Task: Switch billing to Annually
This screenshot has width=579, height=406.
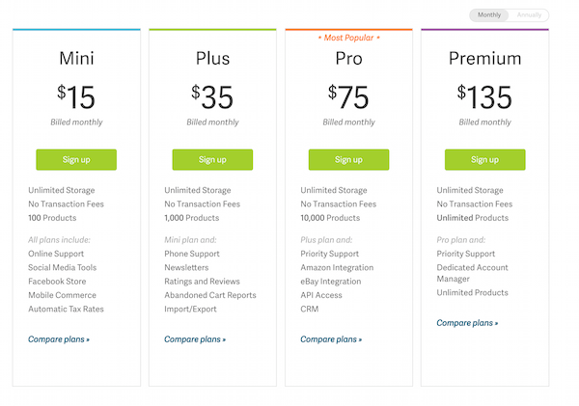Action: coord(529,15)
